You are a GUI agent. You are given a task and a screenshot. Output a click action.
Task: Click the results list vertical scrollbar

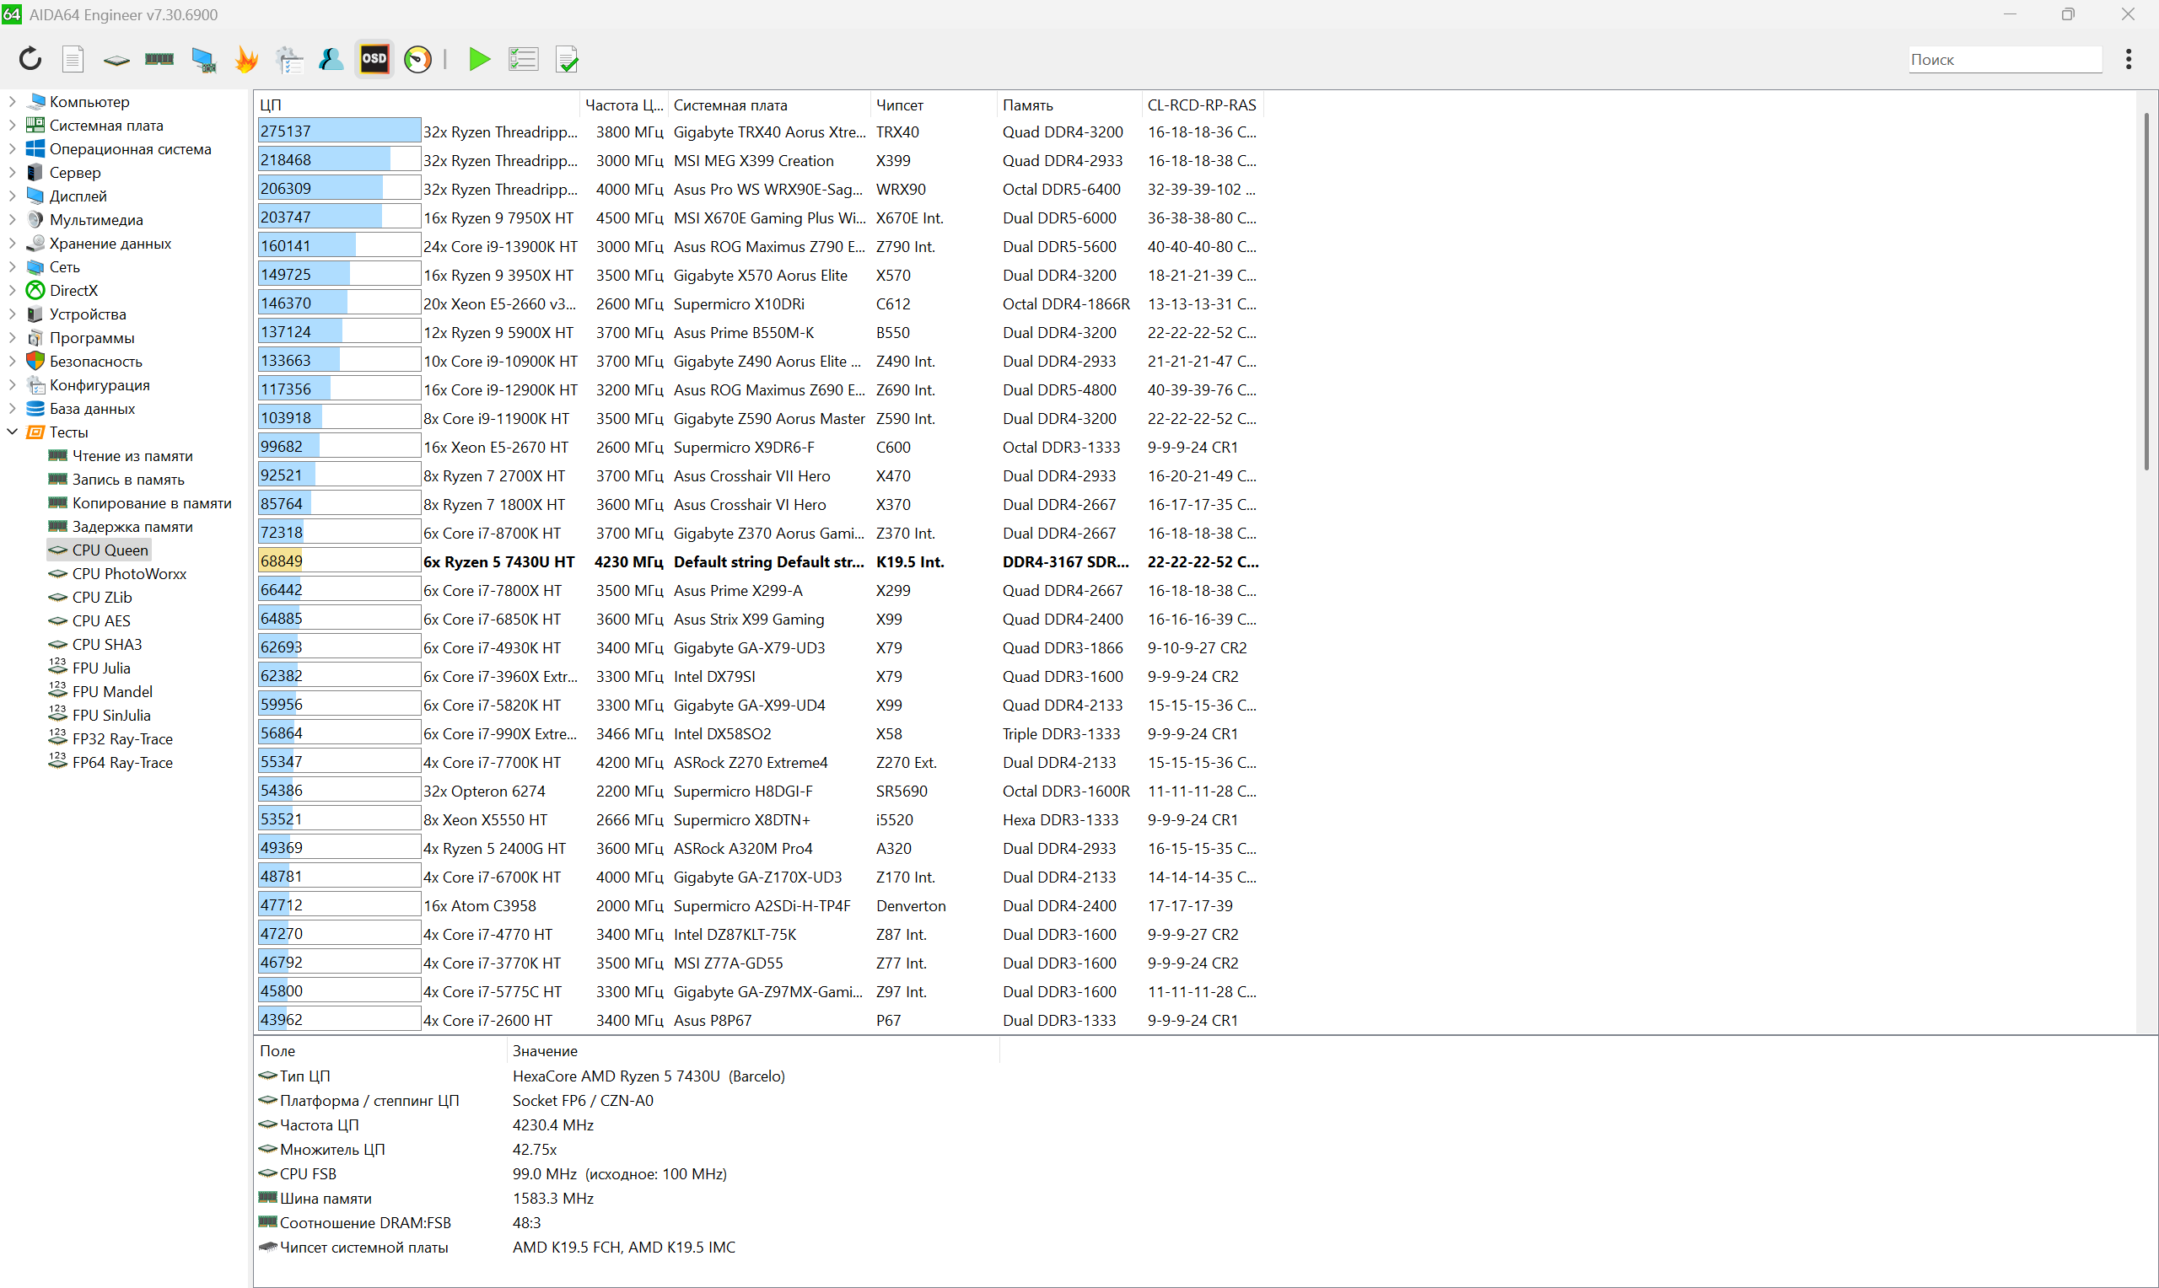point(2146,292)
